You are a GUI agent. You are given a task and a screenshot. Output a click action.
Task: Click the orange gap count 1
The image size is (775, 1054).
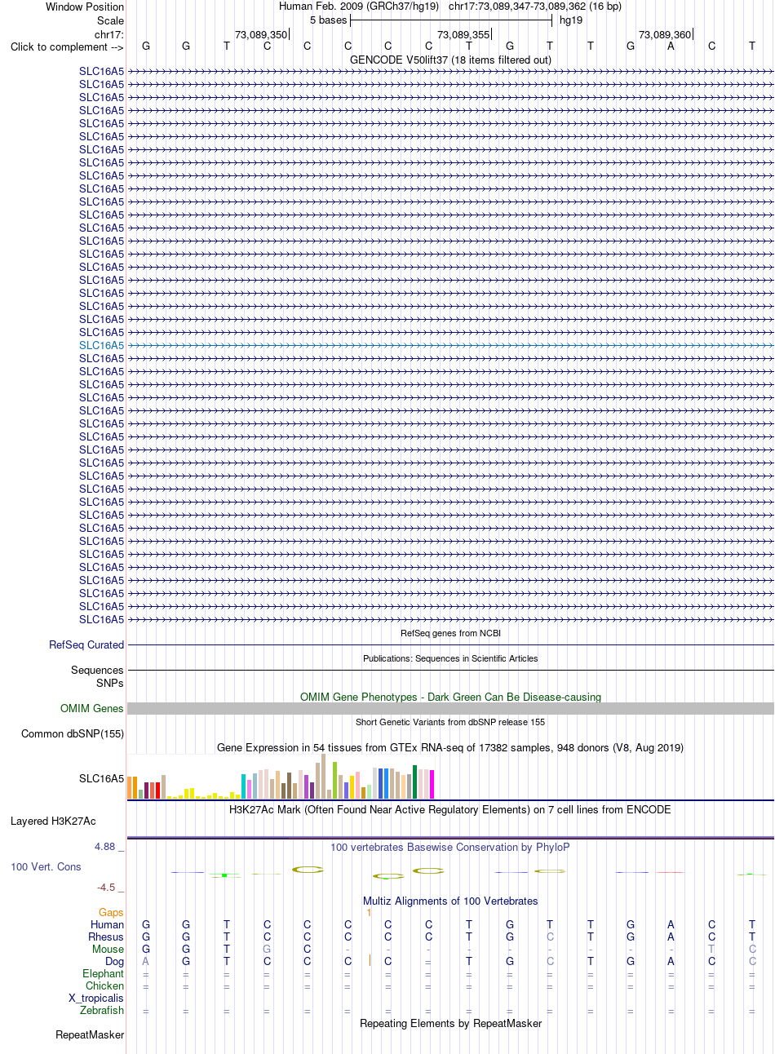click(369, 912)
